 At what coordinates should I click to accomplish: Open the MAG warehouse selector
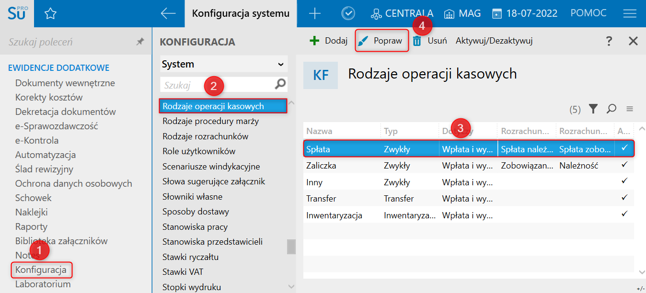coord(462,14)
